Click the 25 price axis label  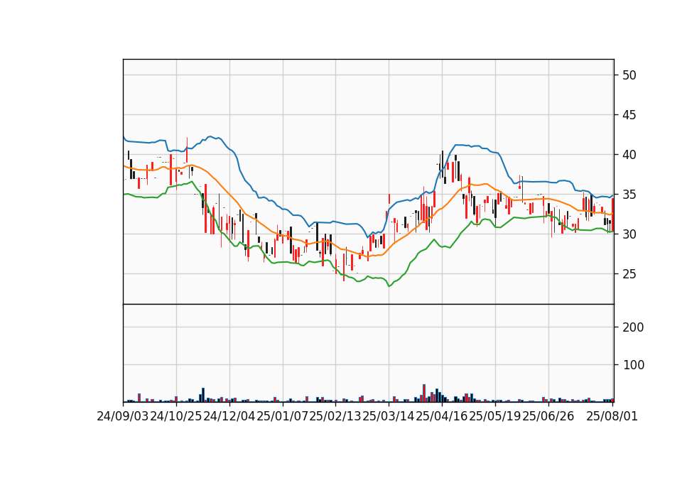(629, 274)
